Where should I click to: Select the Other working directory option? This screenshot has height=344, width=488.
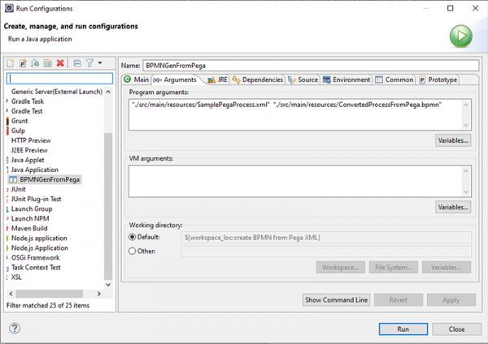[133, 251]
